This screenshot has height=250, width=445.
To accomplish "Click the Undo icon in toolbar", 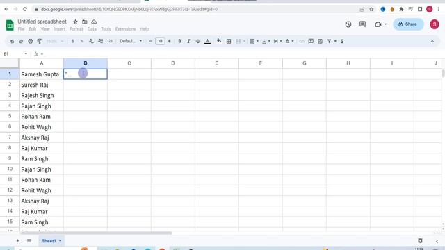I will tap(12, 42).
